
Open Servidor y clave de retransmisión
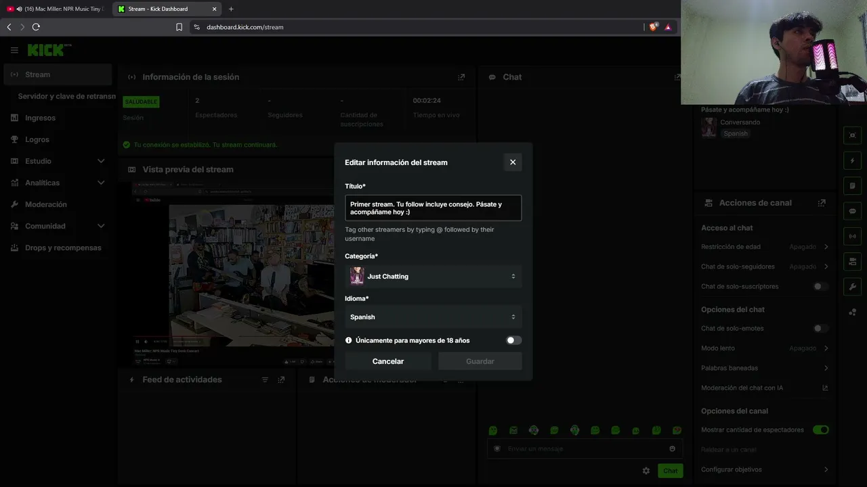[x=66, y=96]
